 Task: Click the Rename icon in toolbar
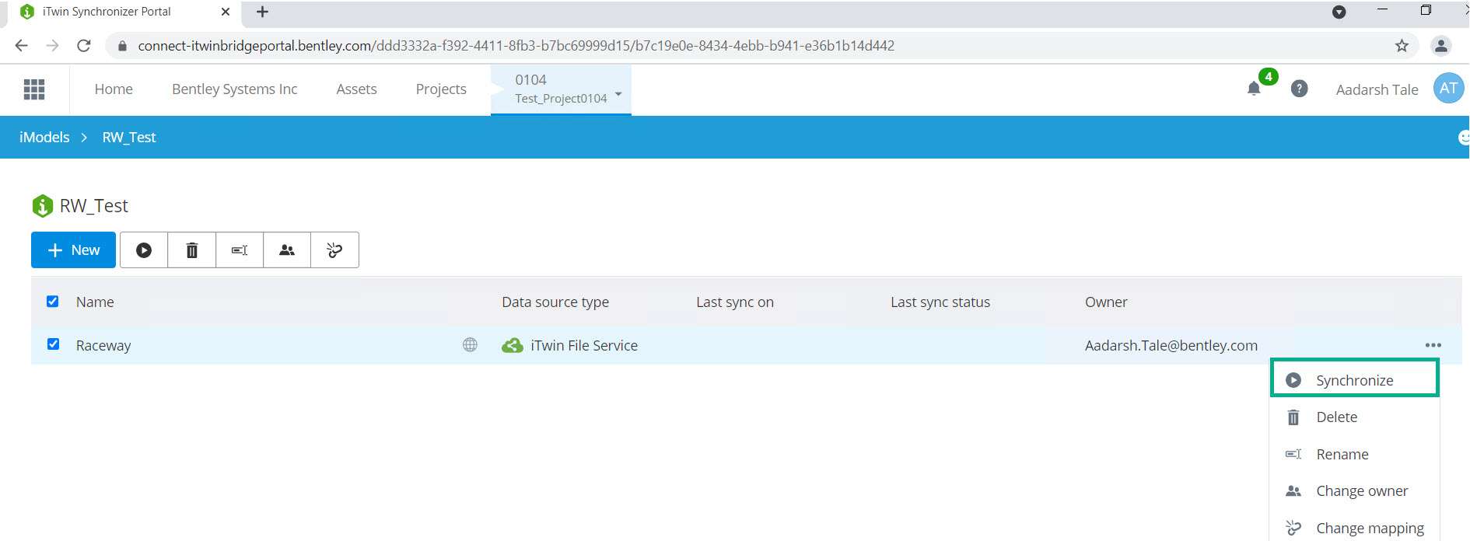240,250
